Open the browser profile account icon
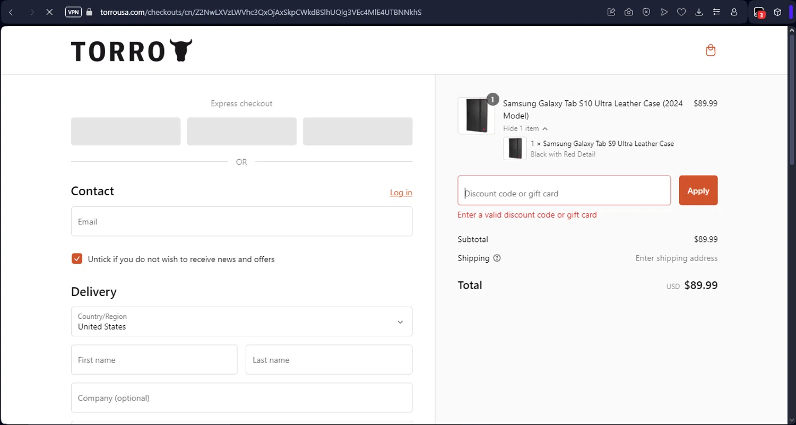 tap(734, 12)
